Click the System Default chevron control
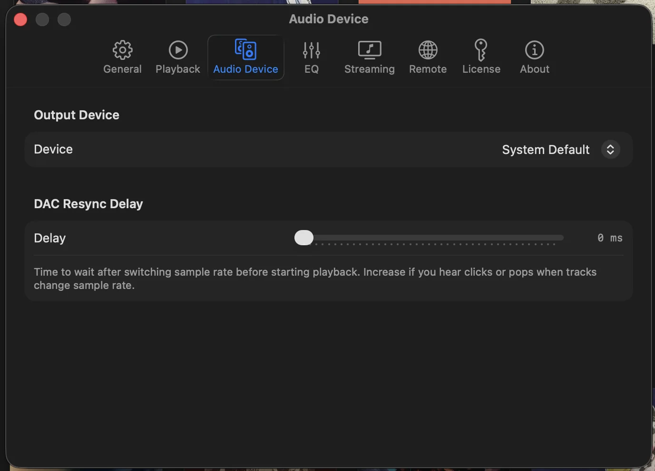The height and width of the screenshot is (471, 655). [x=610, y=149]
